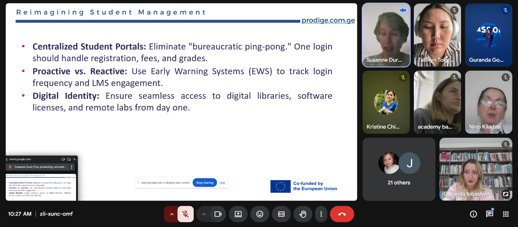This screenshot has width=518, height=227.
Task: Open meeting details info icon
Action: pos(473,214)
